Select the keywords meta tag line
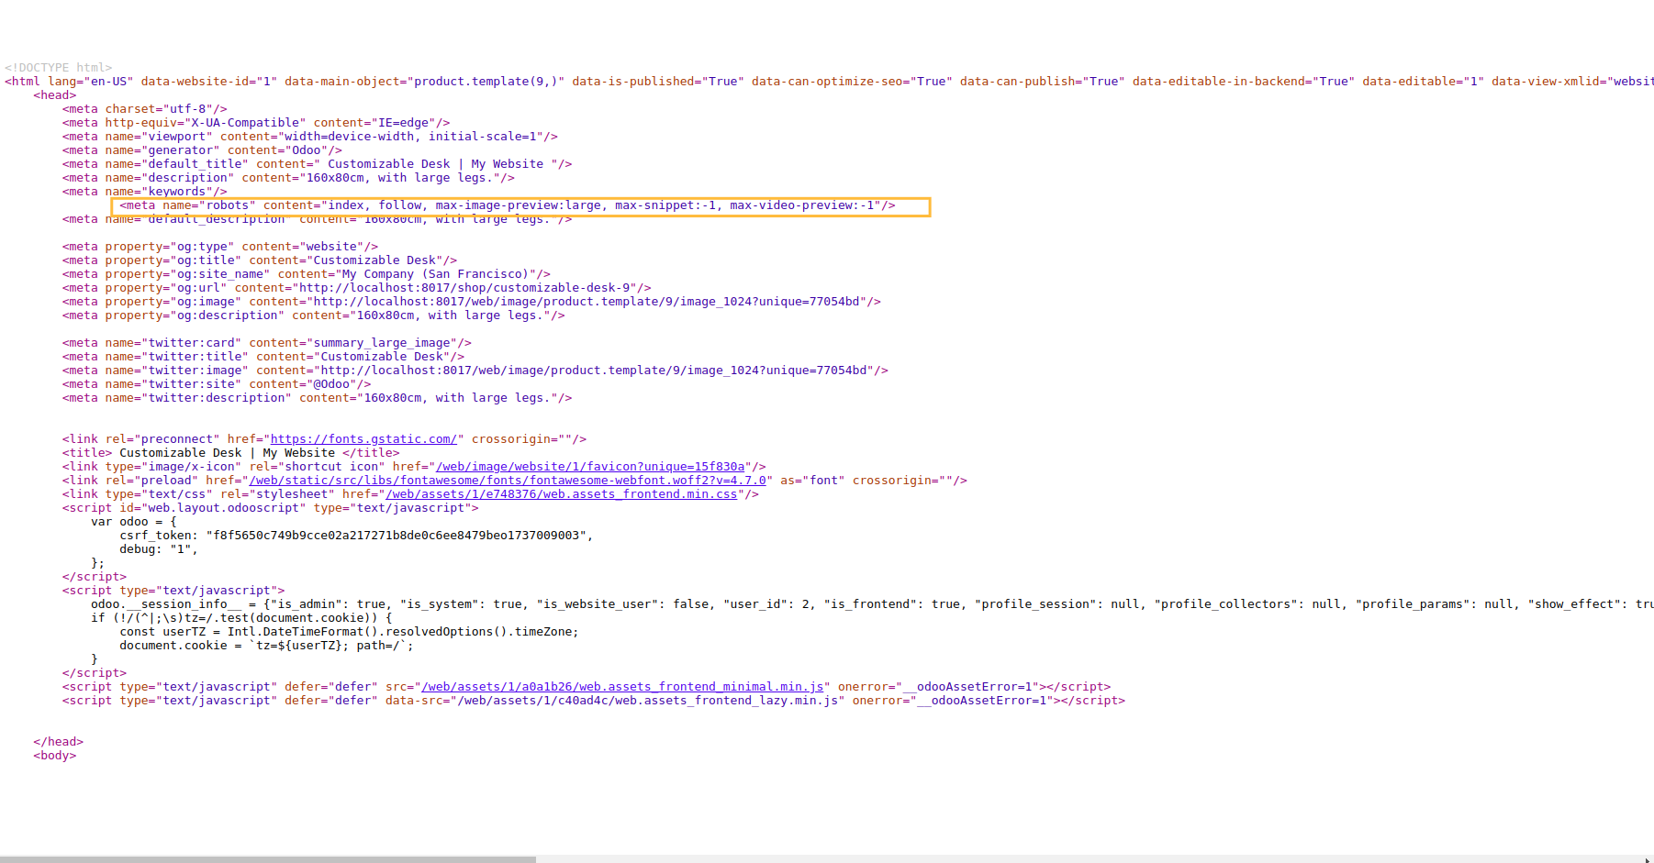1654x863 pixels. click(x=144, y=192)
